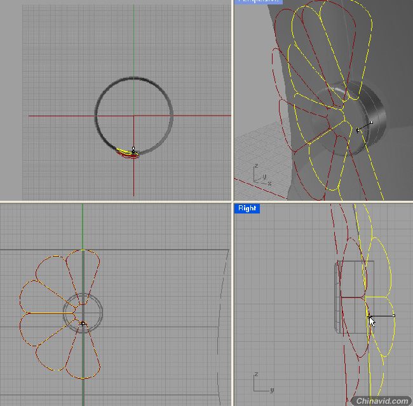
Task: Select the horizontal petal edge line in the bottom-left viewport
Action: [x=51, y=313]
